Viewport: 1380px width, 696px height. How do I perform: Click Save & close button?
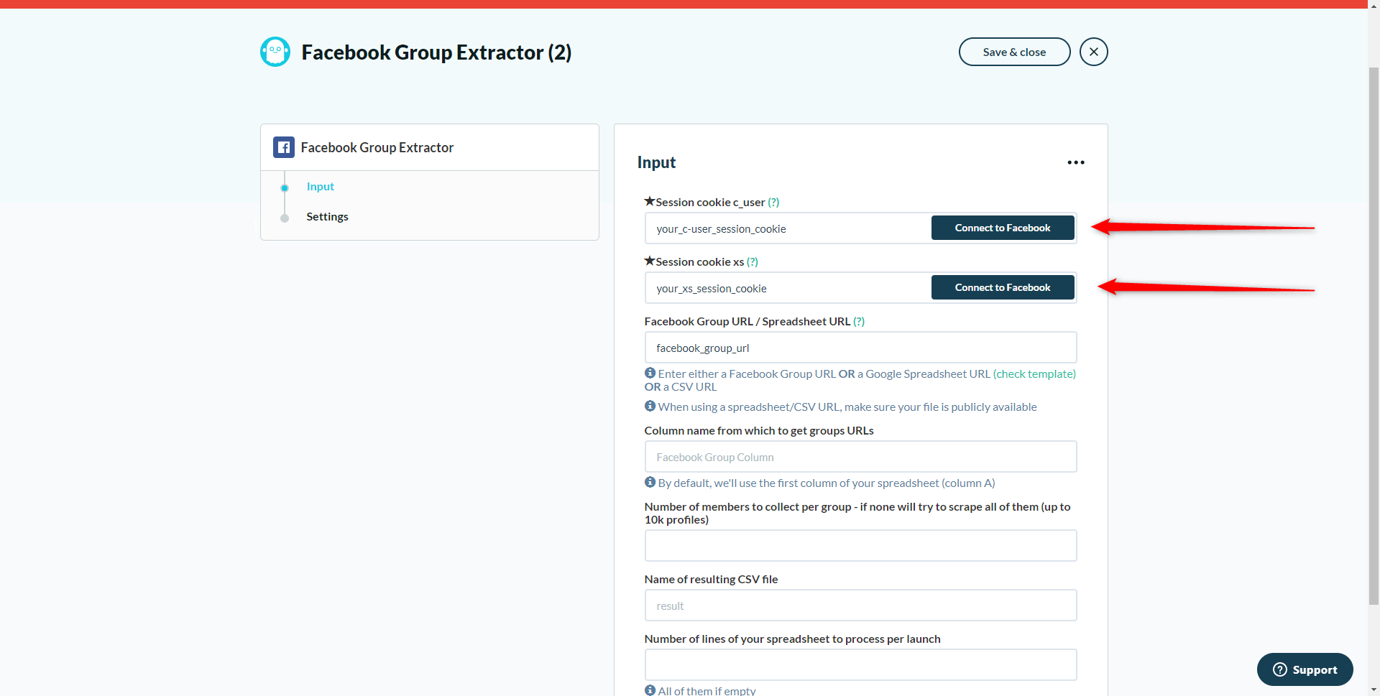click(1014, 52)
